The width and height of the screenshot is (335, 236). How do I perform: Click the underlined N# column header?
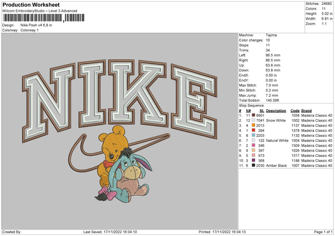[x=248, y=111]
